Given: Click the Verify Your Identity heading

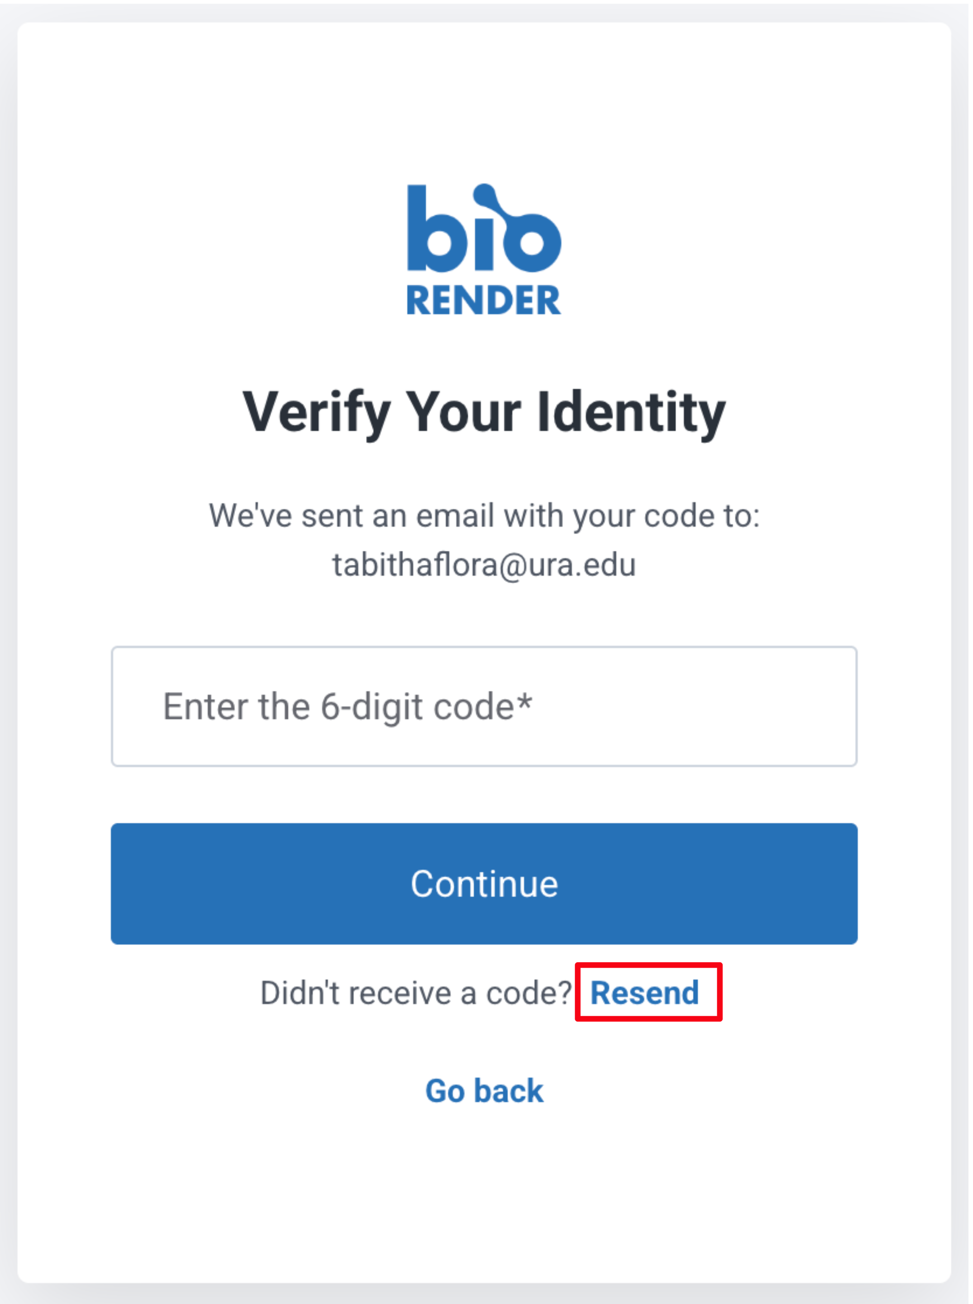Looking at the screenshot, I should [483, 412].
